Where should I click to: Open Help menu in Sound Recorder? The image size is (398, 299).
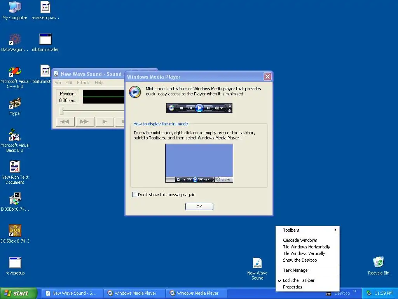click(99, 83)
